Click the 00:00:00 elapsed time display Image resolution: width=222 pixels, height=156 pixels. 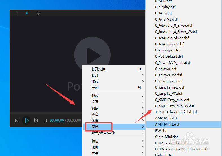point(57,121)
